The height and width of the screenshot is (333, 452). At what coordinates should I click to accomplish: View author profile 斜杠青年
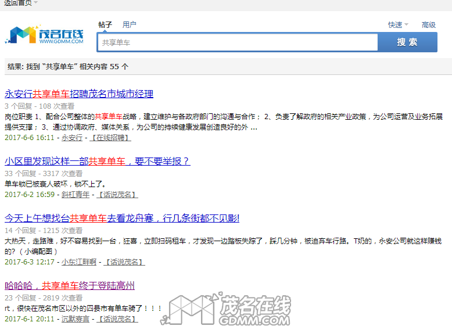tap(76, 195)
